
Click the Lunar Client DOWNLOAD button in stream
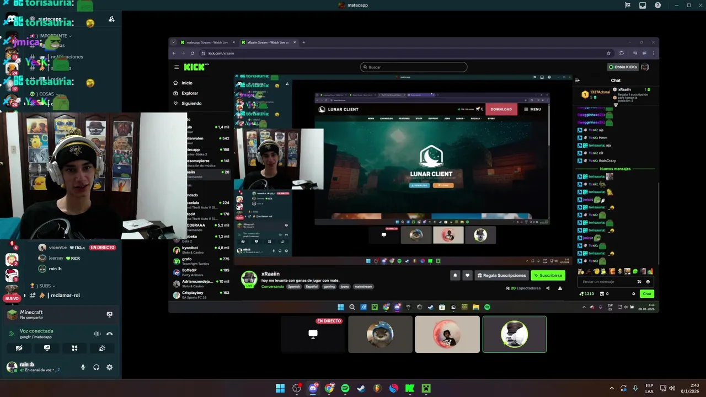(501, 109)
